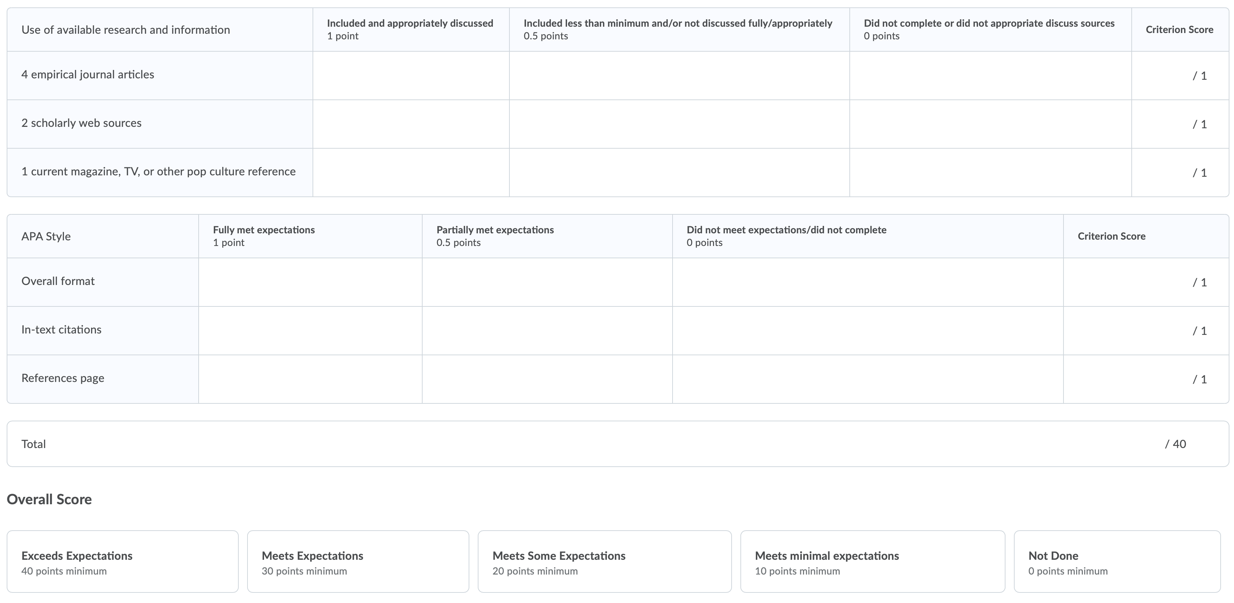
Task: Click the 4 empirical journal articles criterion score
Action: click(x=1180, y=76)
